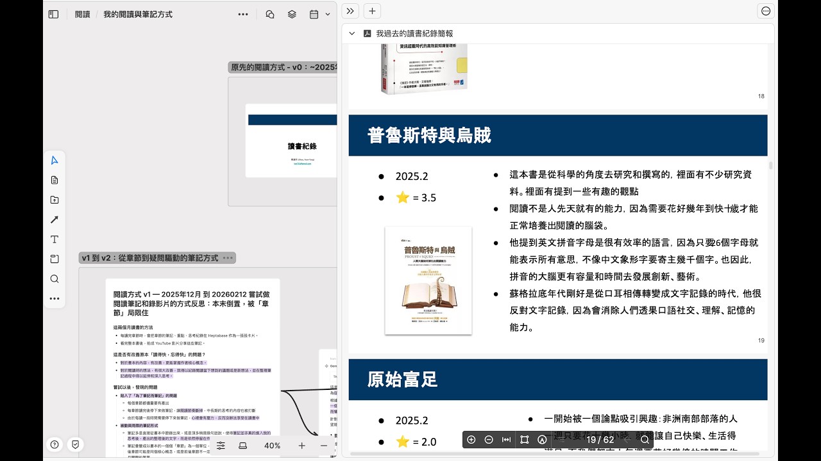The height and width of the screenshot is (461, 821).
Task: Open PDF annotation highlight tool
Action: coord(542,440)
